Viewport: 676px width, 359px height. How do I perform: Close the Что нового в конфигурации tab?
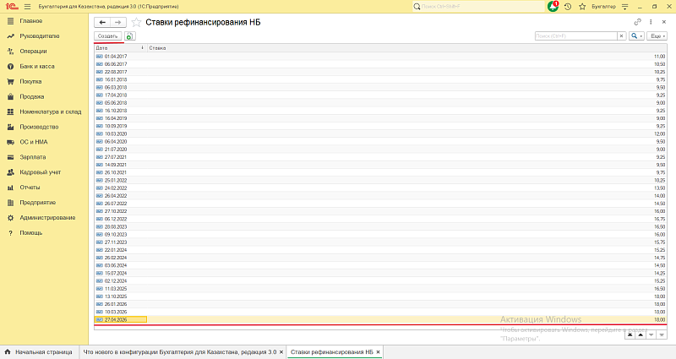click(281, 352)
